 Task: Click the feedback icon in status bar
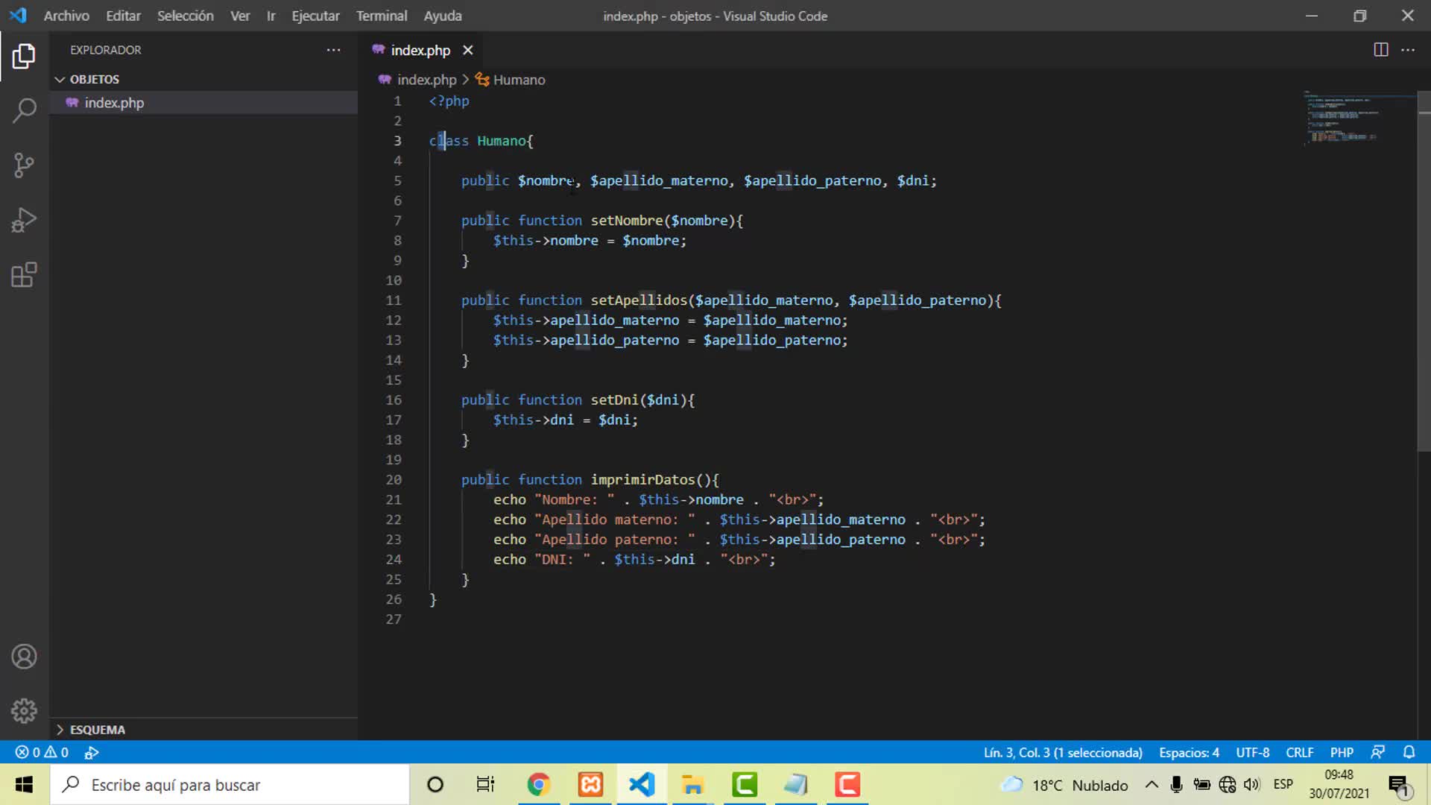point(1378,752)
